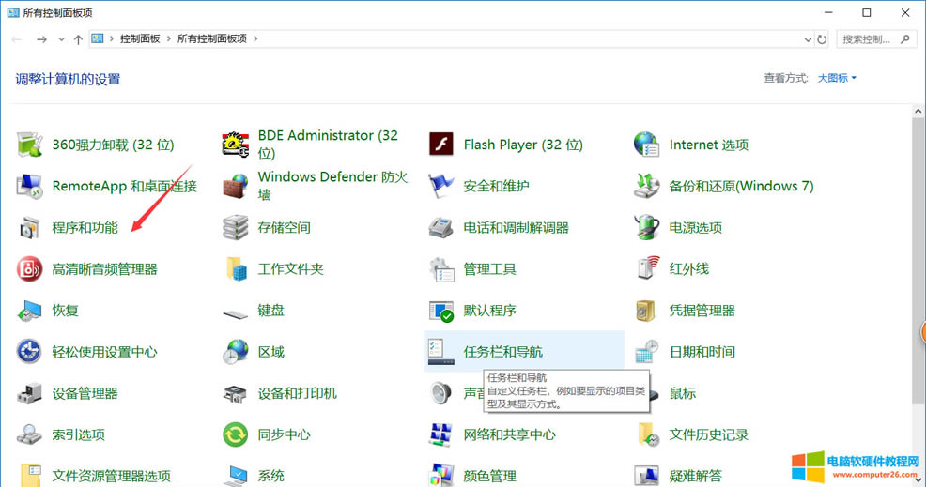Image resolution: width=926 pixels, height=487 pixels.
Task: Click 控制面板 in the breadcrumb path
Action: 139,39
